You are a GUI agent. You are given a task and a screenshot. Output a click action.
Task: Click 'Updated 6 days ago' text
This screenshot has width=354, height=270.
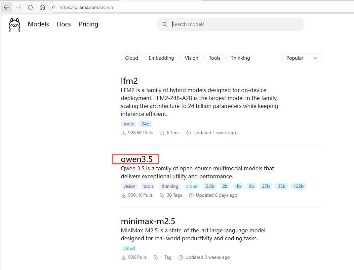pyautogui.click(x=216, y=195)
